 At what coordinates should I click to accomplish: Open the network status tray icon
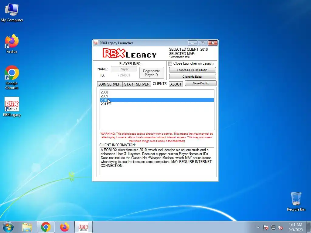tap(273, 227)
